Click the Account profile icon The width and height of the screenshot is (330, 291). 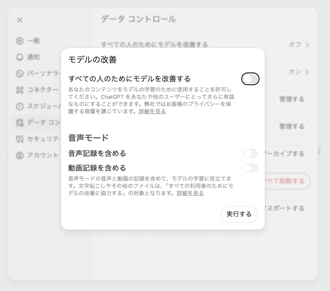click(20, 155)
